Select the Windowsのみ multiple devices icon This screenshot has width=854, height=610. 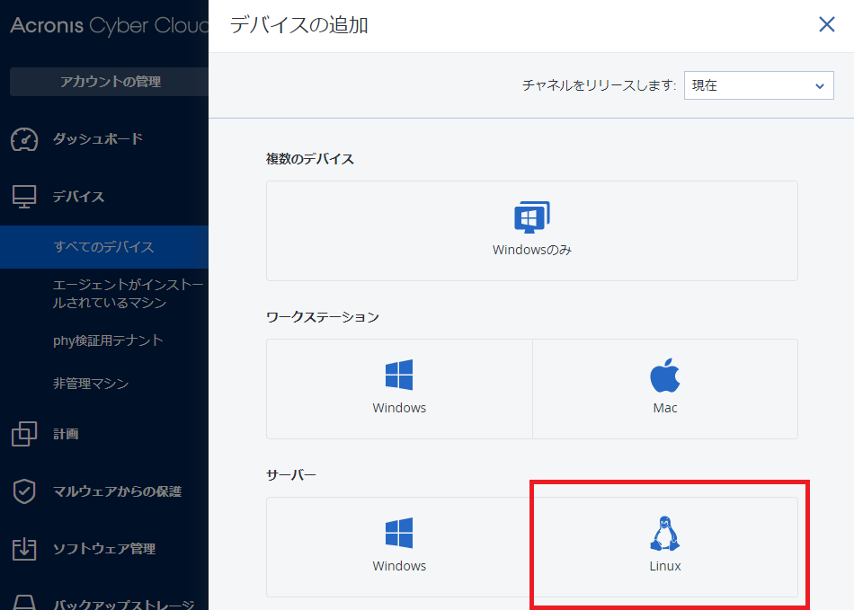(531, 216)
